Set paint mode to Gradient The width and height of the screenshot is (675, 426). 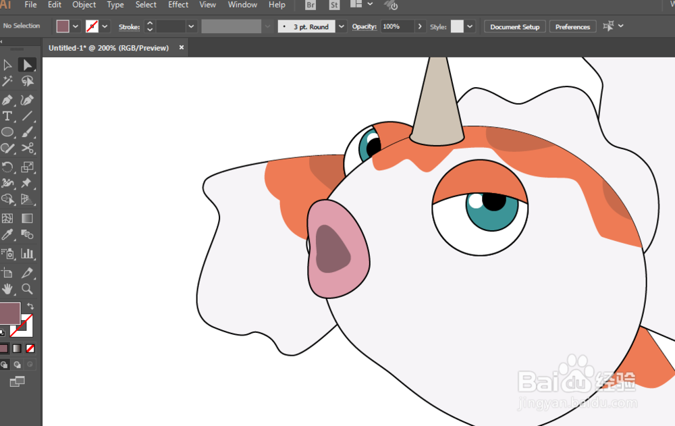pos(17,348)
